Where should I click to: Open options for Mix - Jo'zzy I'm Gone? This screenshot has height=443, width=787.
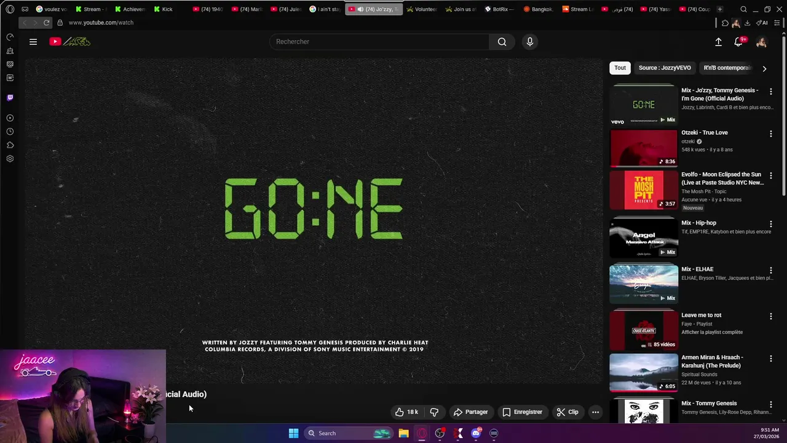pyautogui.click(x=771, y=91)
